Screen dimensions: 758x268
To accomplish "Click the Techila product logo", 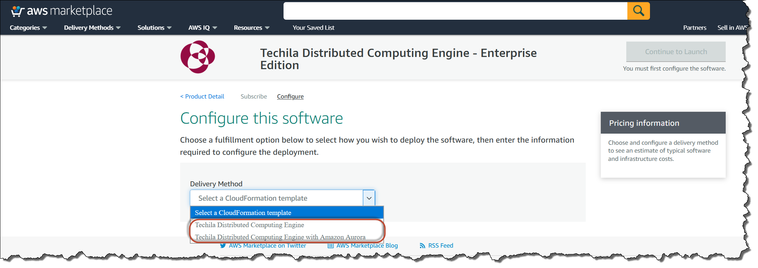I will coord(198,57).
